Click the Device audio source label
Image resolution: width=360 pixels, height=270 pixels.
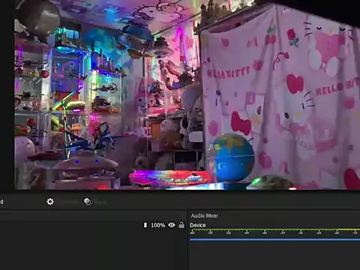click(x=198, y=225)
